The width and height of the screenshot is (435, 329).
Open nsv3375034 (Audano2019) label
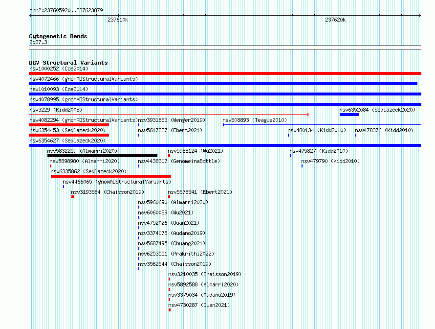click(x=202, y=295)
